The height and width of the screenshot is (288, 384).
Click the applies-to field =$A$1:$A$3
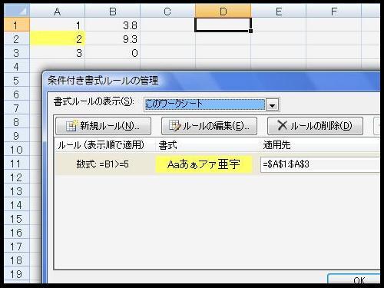coord(320,164)
